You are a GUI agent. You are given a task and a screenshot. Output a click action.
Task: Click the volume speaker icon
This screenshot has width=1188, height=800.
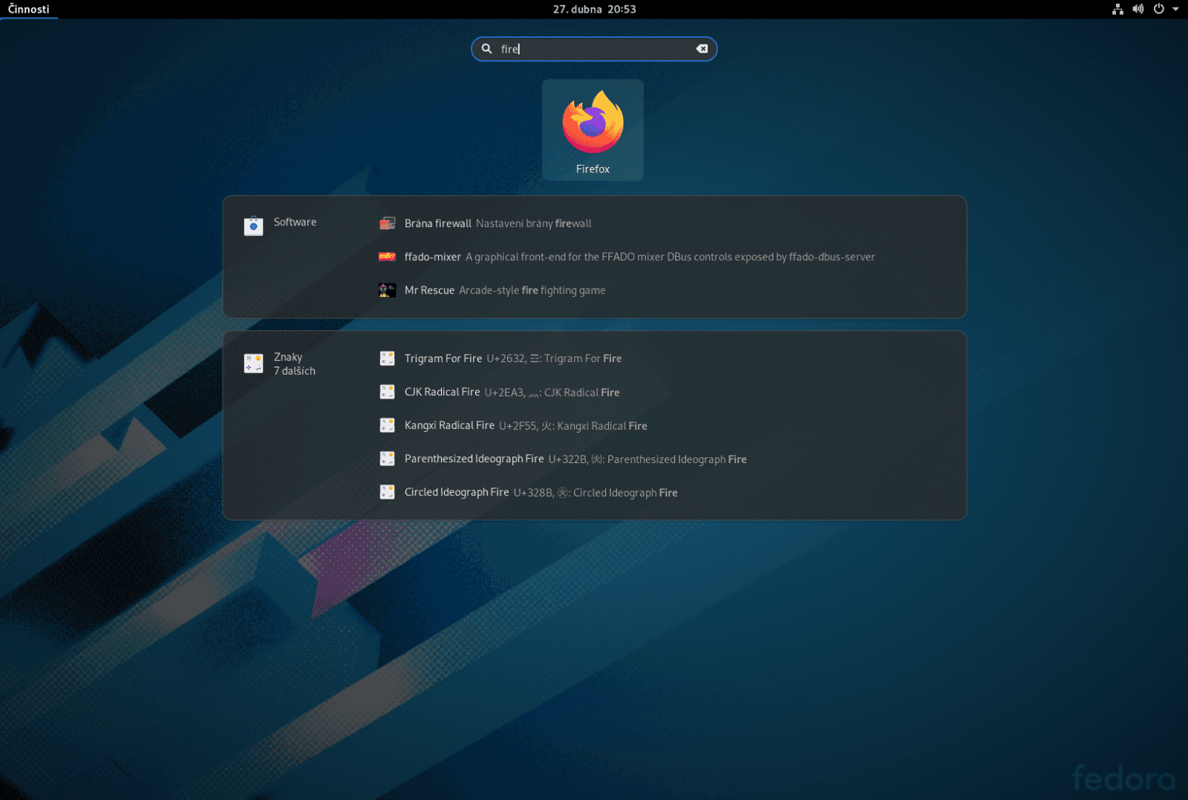click(1138, 10)
